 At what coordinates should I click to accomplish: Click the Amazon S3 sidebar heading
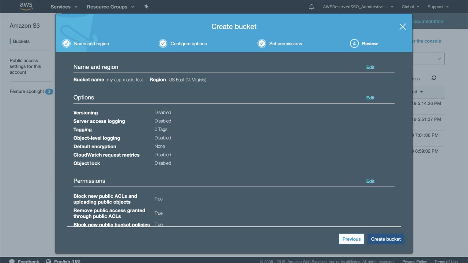point(24,26)
